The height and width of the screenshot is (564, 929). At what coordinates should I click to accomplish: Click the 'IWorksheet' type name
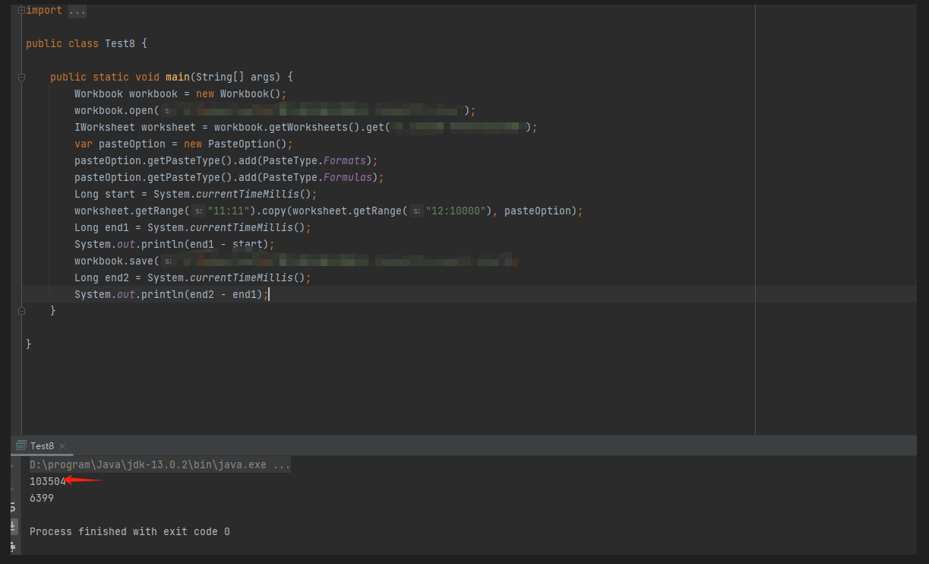105,127
